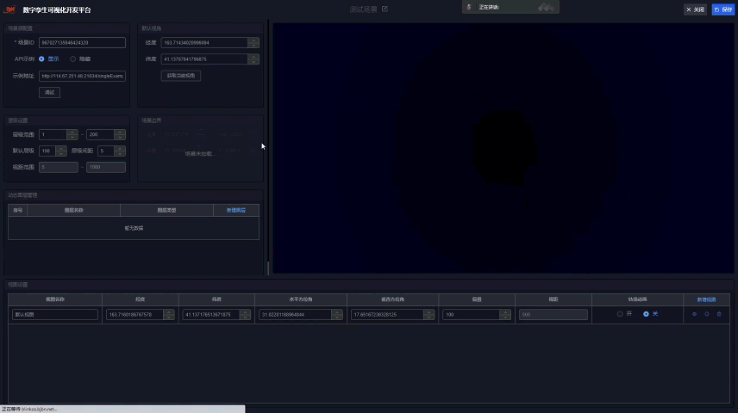Adjust the level range minimum stepper
The height and width of the screenshot is (413, 738).
[72, 134]
